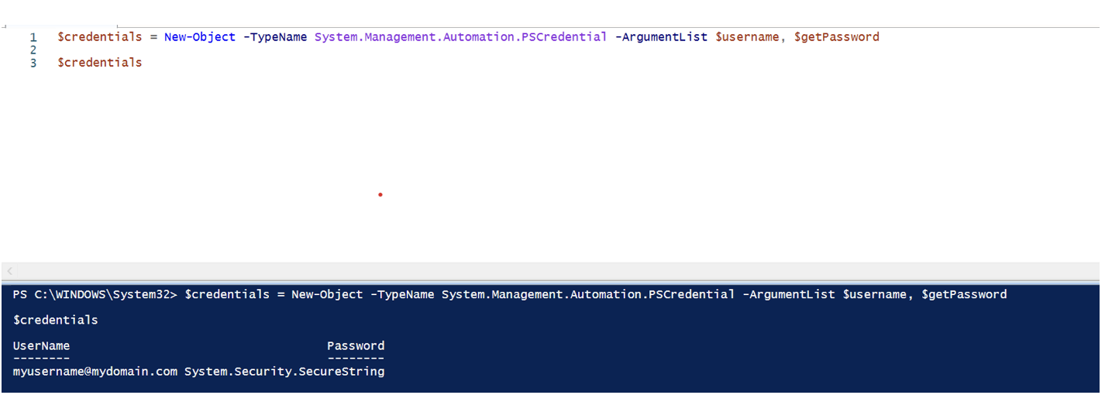Click System.Management.Automation.PSCredential type name in the editor
The height and width of the screenshot is (395, 1105).
[x=460, y=37]
